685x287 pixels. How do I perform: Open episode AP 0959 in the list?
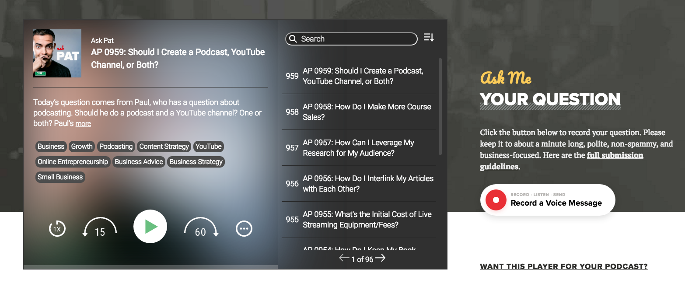pyautogui.click(x=359, y=76)
